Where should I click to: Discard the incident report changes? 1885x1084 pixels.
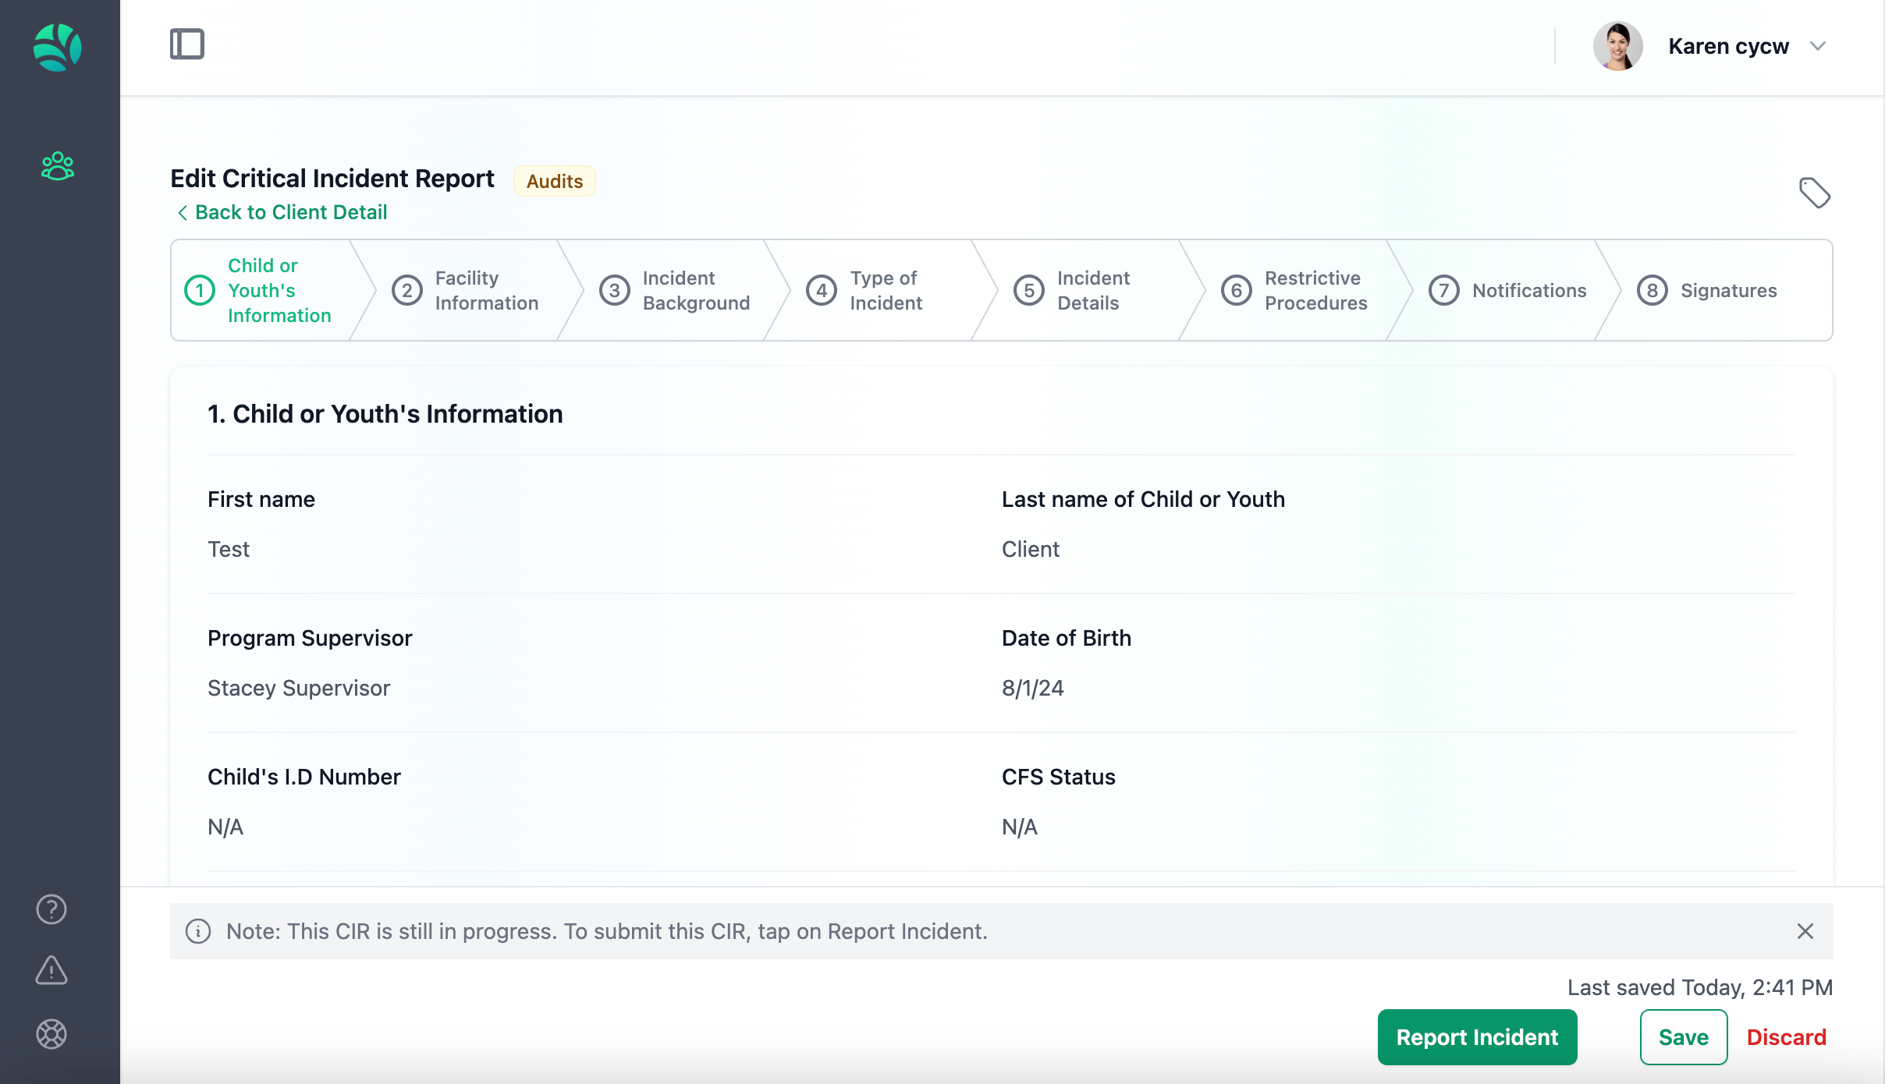point(1786,1037)
